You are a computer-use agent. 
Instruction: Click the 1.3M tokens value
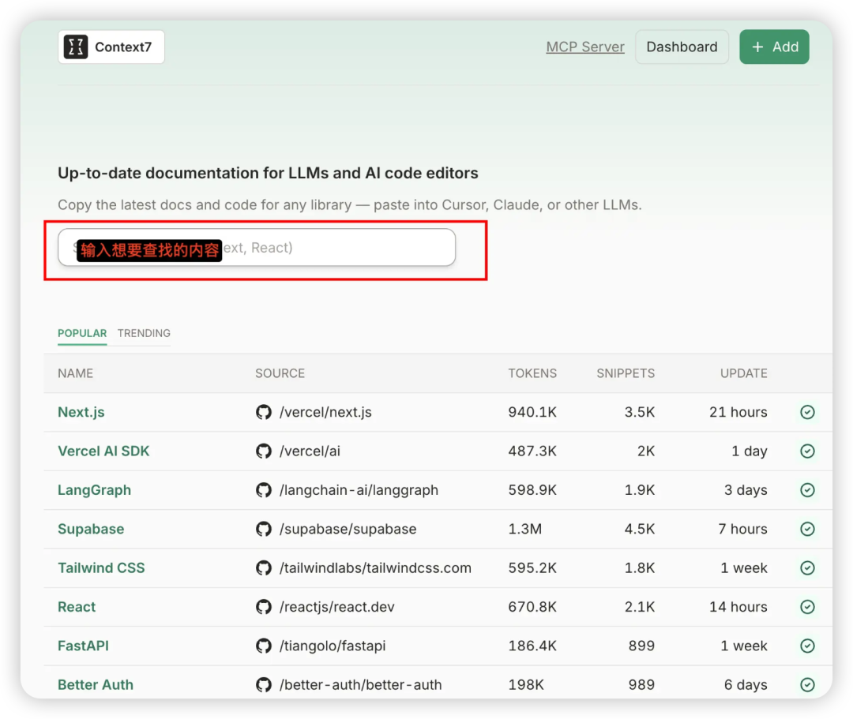(525, 529)
